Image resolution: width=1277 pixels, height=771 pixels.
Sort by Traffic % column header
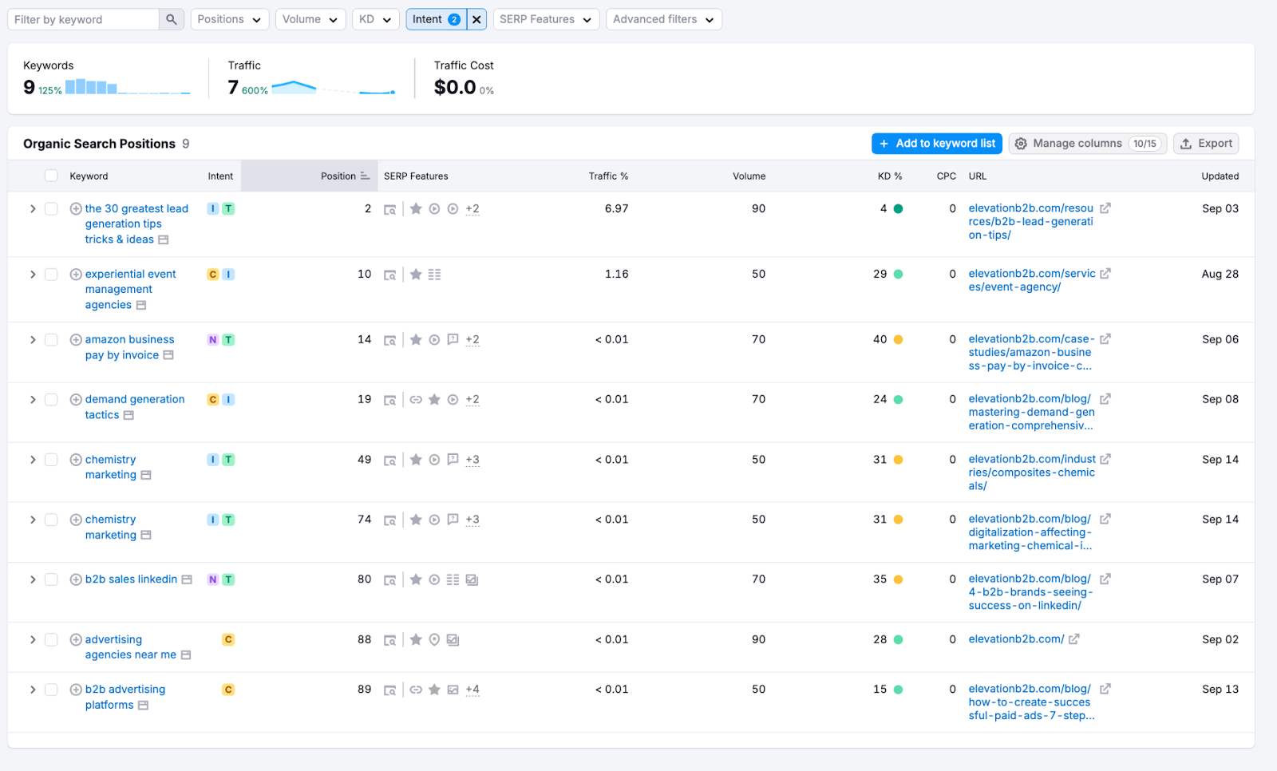coord(608,176)
